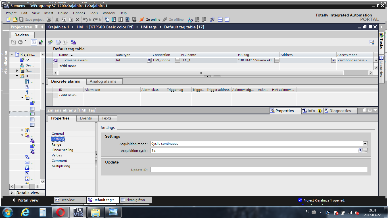Image resolution: width=388 pixels, height=218 pixels.
Task: Collapse the inspector window with the arrow
Action: coord(375,110)
